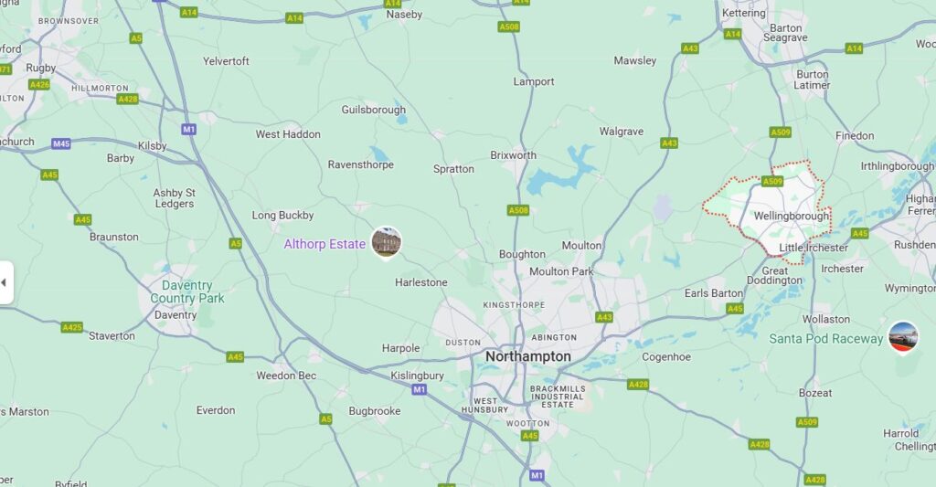Screen dimensions: 936x487
Task: Click the Daventry Country Park label
Action: (186, 291)
